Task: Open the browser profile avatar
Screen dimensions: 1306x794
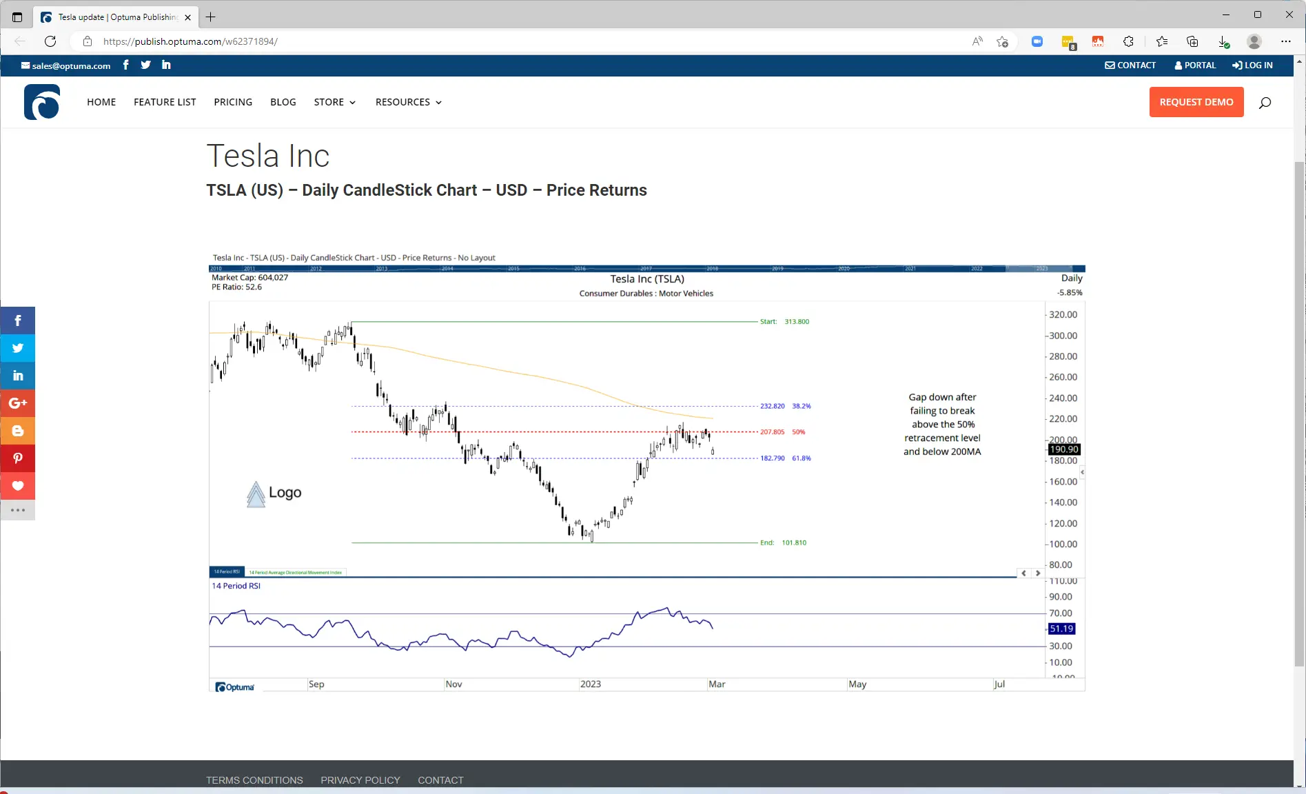Action: coord(1254,41)
